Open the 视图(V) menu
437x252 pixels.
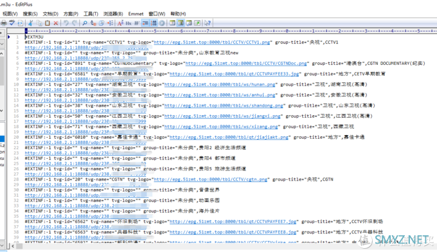10,14
